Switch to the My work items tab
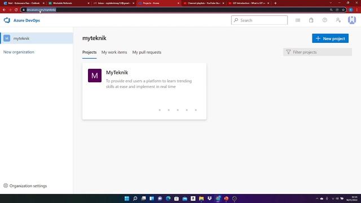The image size is (361, 203). pos(114,52)
